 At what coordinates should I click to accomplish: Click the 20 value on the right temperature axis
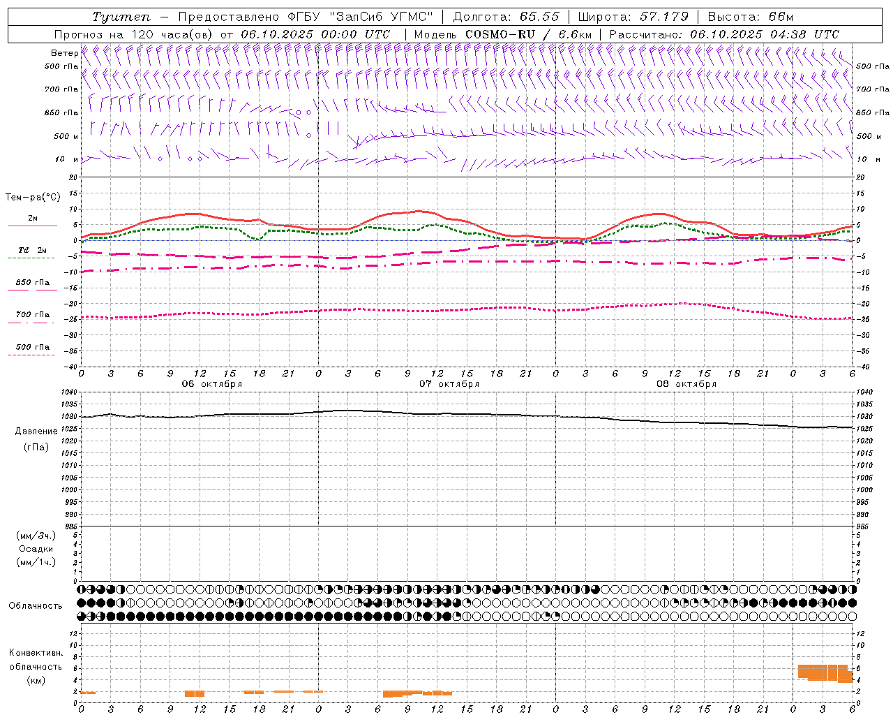(x=861, y=177)
